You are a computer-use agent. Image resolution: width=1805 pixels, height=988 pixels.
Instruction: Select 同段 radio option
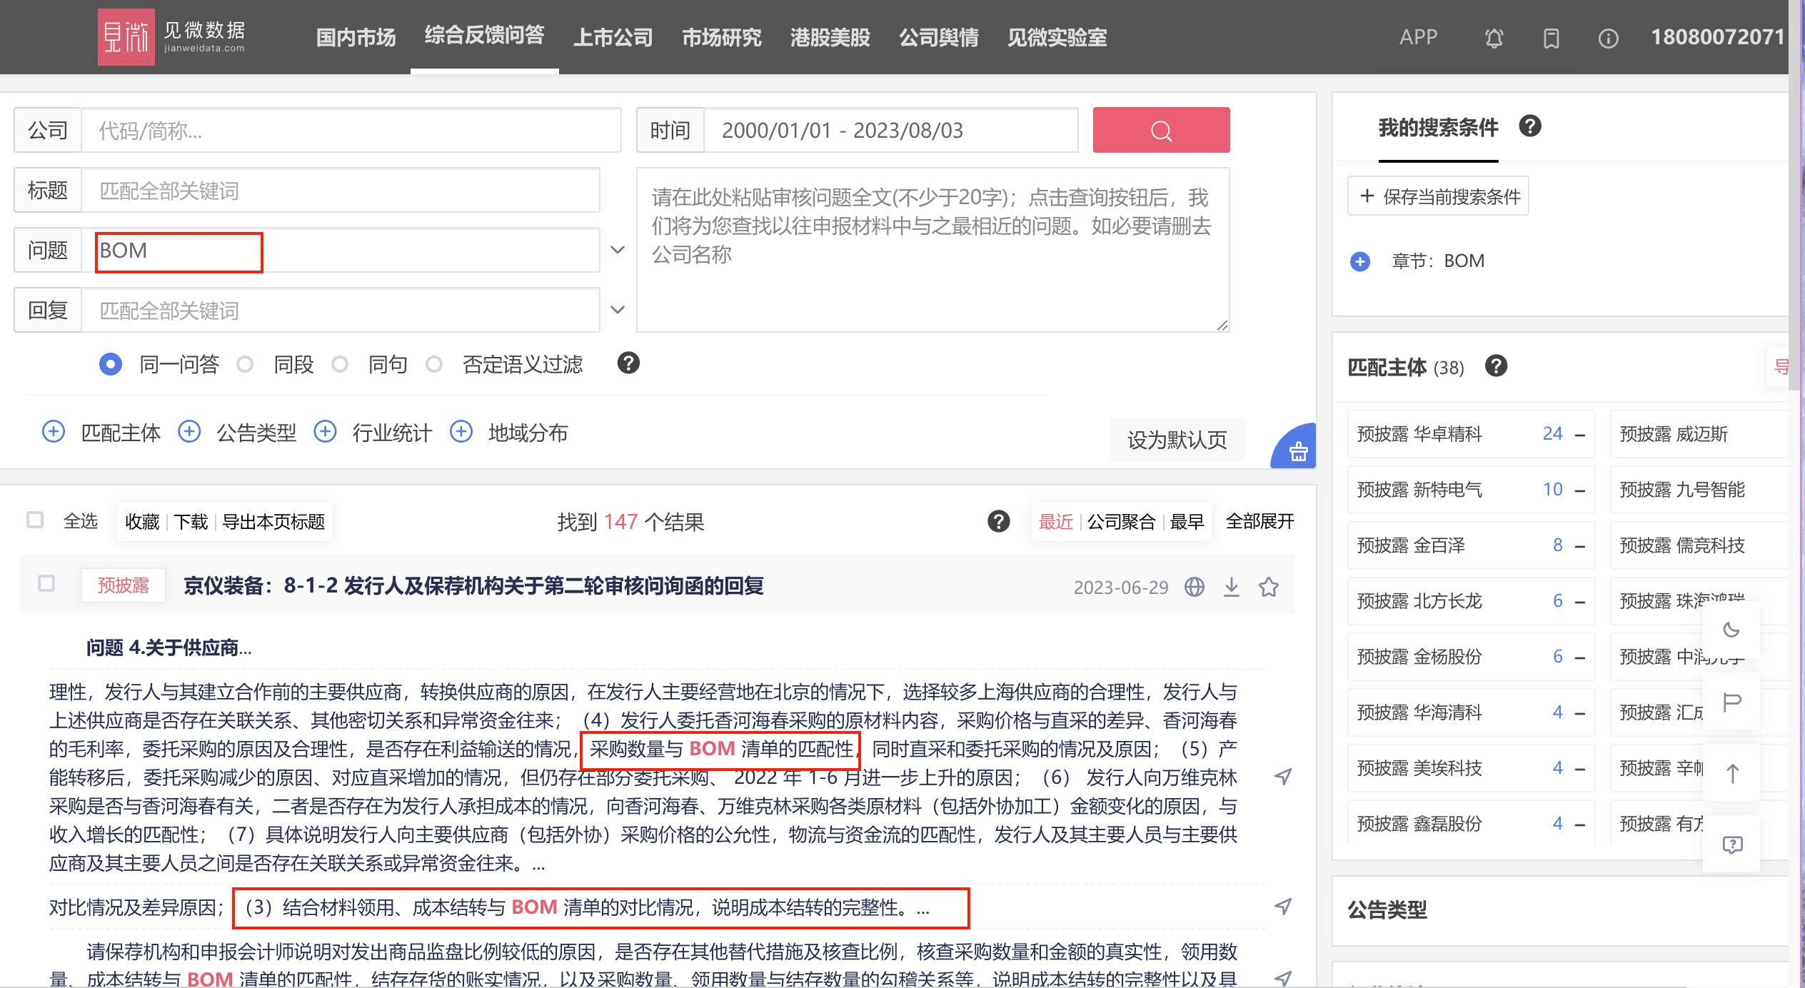pyautogui.click(x=245, y=364)
